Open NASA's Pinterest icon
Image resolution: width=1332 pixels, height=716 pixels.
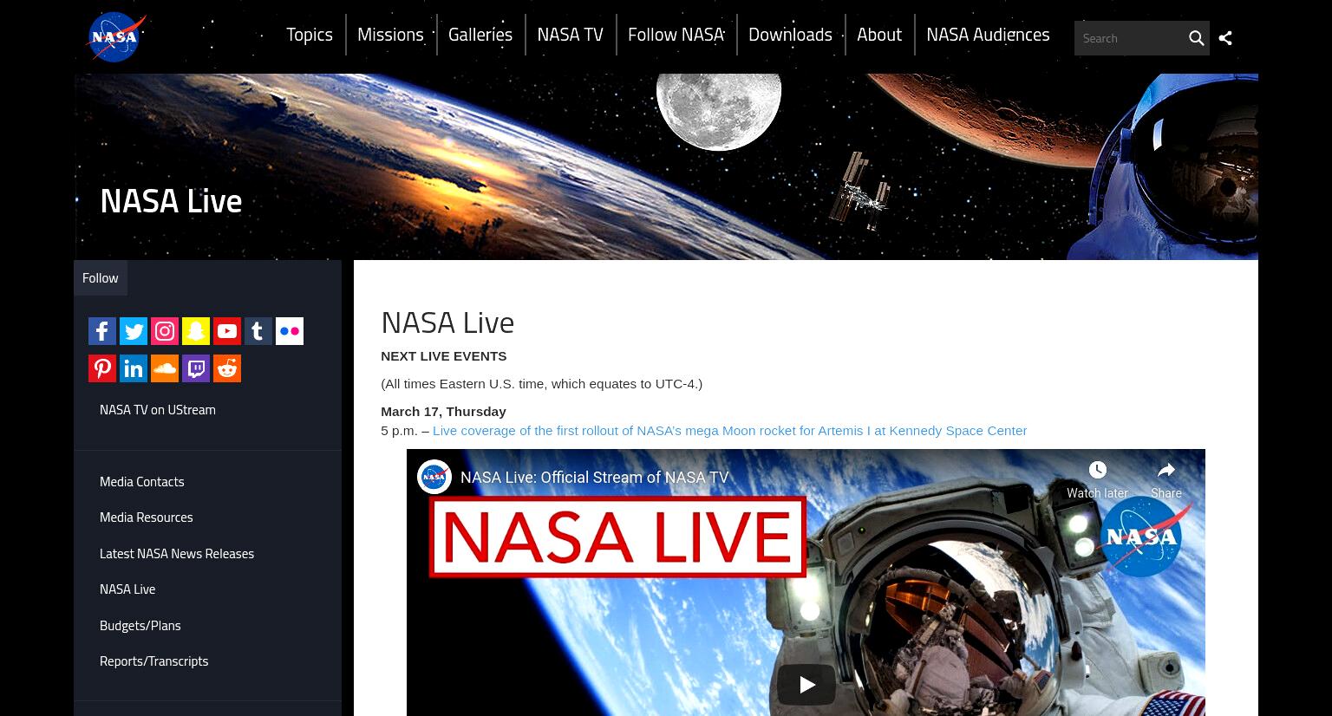102,368
